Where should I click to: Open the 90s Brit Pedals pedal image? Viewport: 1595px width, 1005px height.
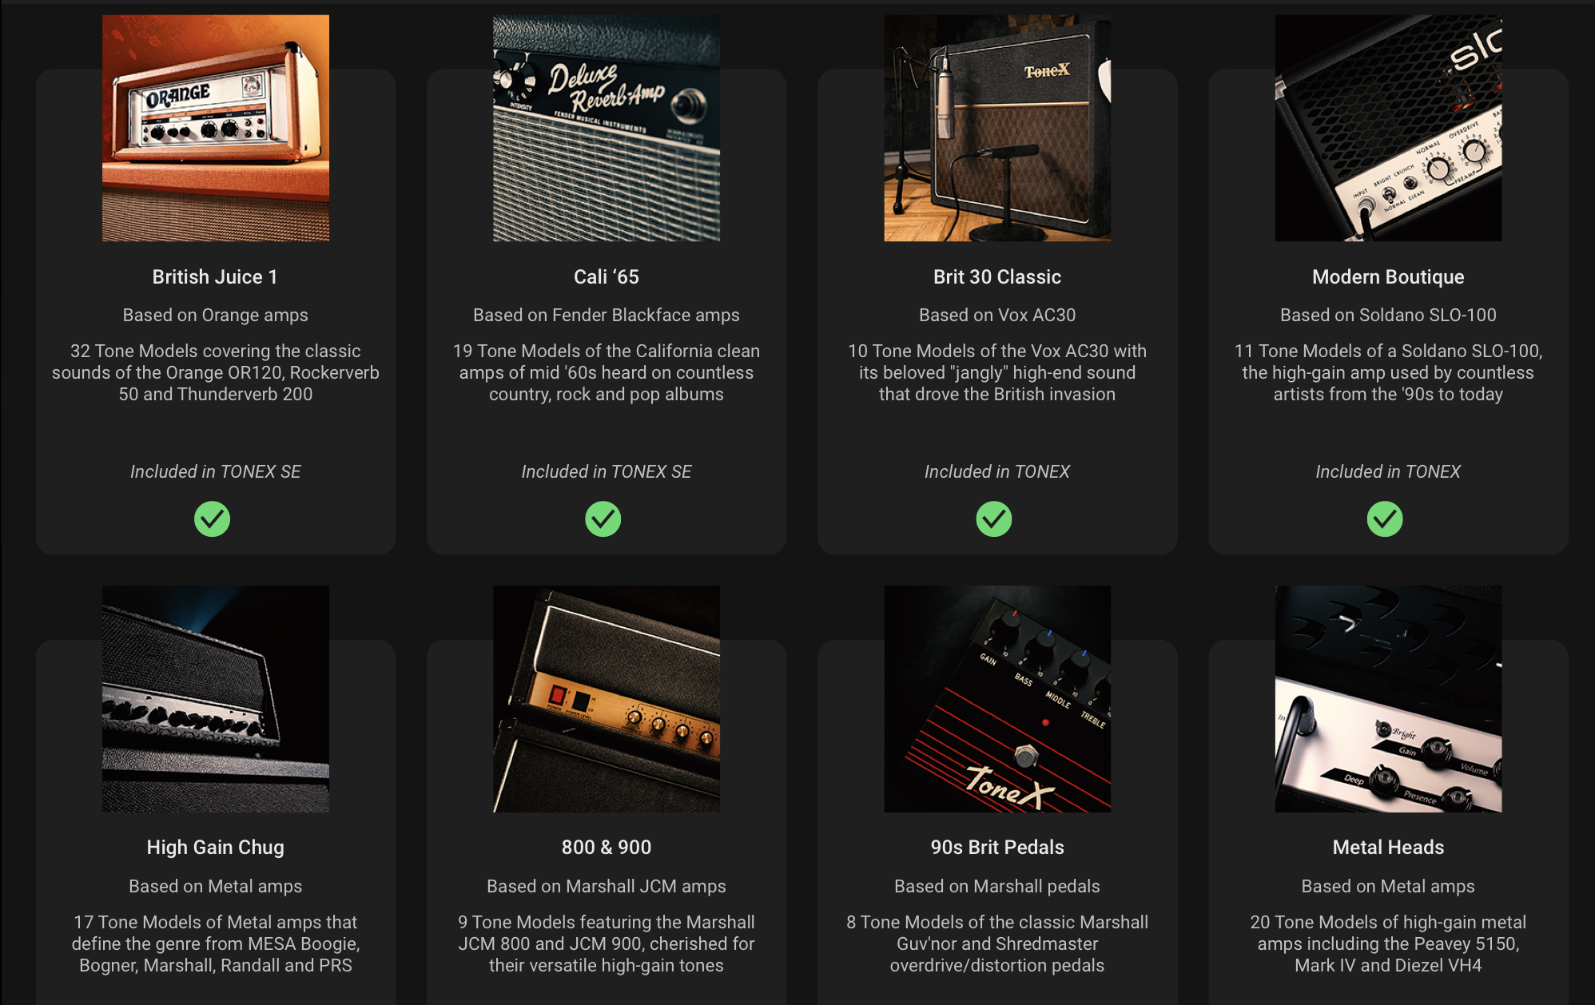tap(997, 699)
